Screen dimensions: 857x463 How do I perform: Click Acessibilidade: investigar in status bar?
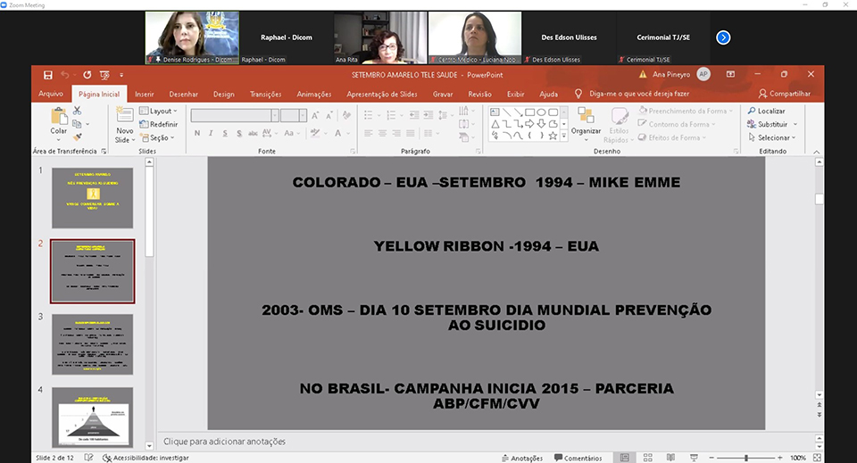[143, 458]
